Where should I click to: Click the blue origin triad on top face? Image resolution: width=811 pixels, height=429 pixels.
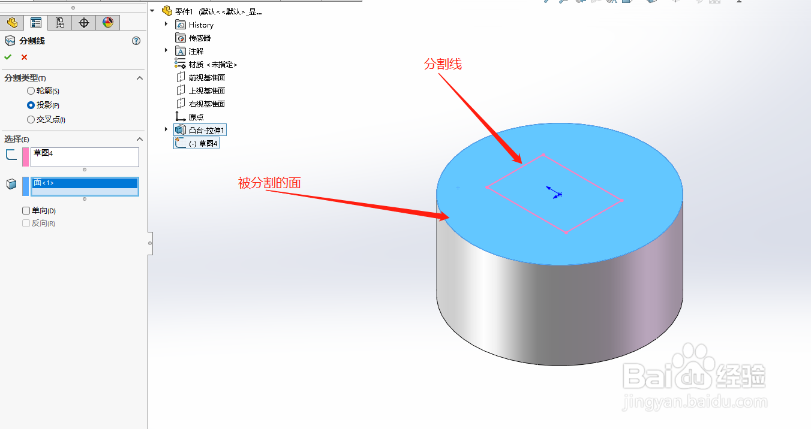click(554, 192)
